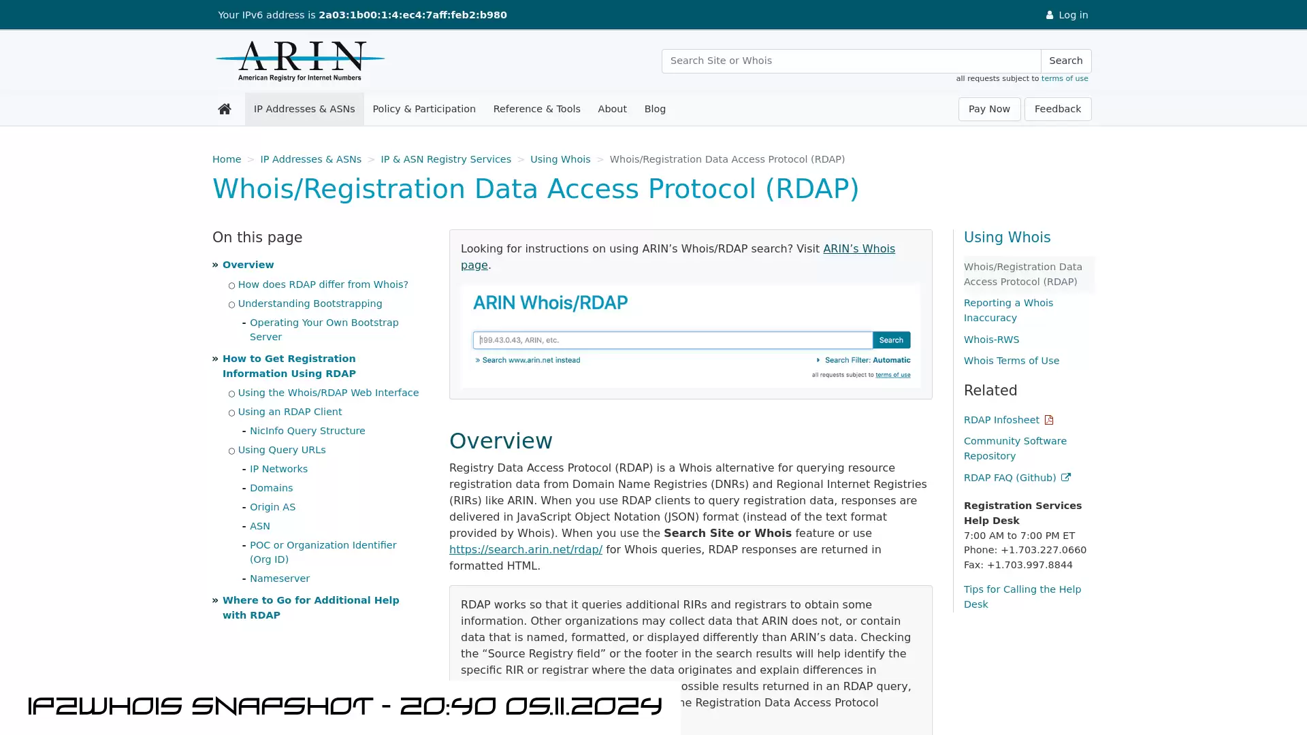Viewport: 1307px width, 735px height.
Task: Open the IP Addresses & ASNs menu
Action: pos(304,109)
